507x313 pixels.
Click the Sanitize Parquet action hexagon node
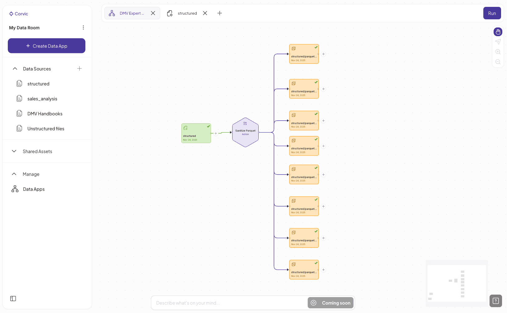pos(245,132)
